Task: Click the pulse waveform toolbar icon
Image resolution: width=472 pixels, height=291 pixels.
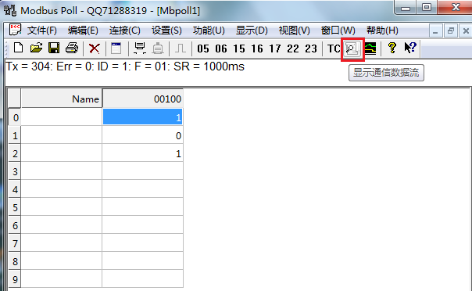Action: coord(181,48)
